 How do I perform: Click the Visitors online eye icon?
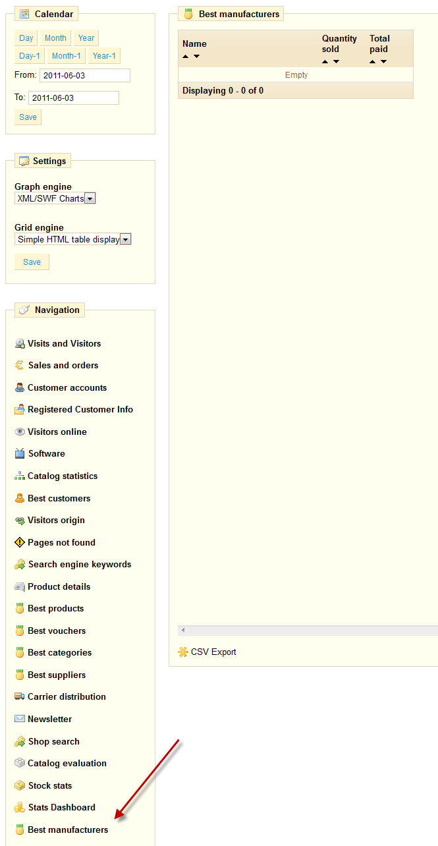20,432
